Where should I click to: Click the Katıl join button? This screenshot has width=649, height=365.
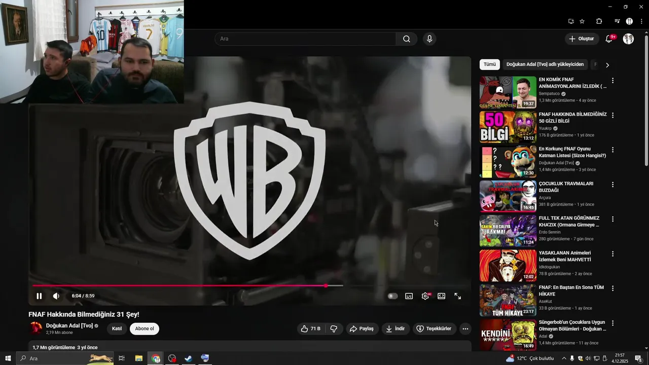(x=117, y=328)
